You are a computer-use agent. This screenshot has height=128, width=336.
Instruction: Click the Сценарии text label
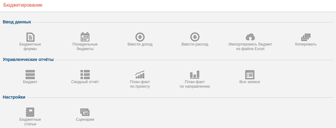coord(85,120)
